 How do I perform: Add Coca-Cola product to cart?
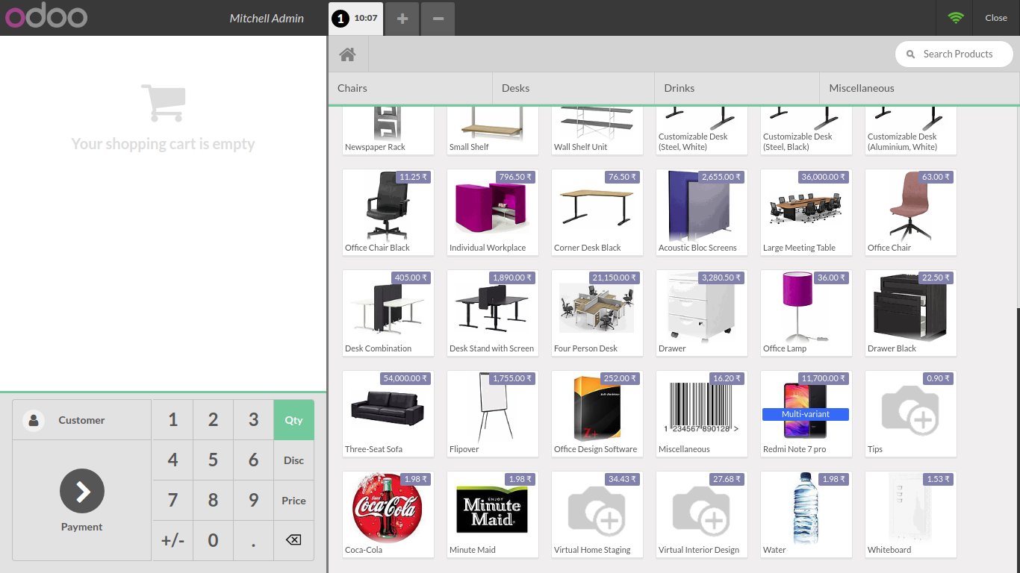(388, 514)
